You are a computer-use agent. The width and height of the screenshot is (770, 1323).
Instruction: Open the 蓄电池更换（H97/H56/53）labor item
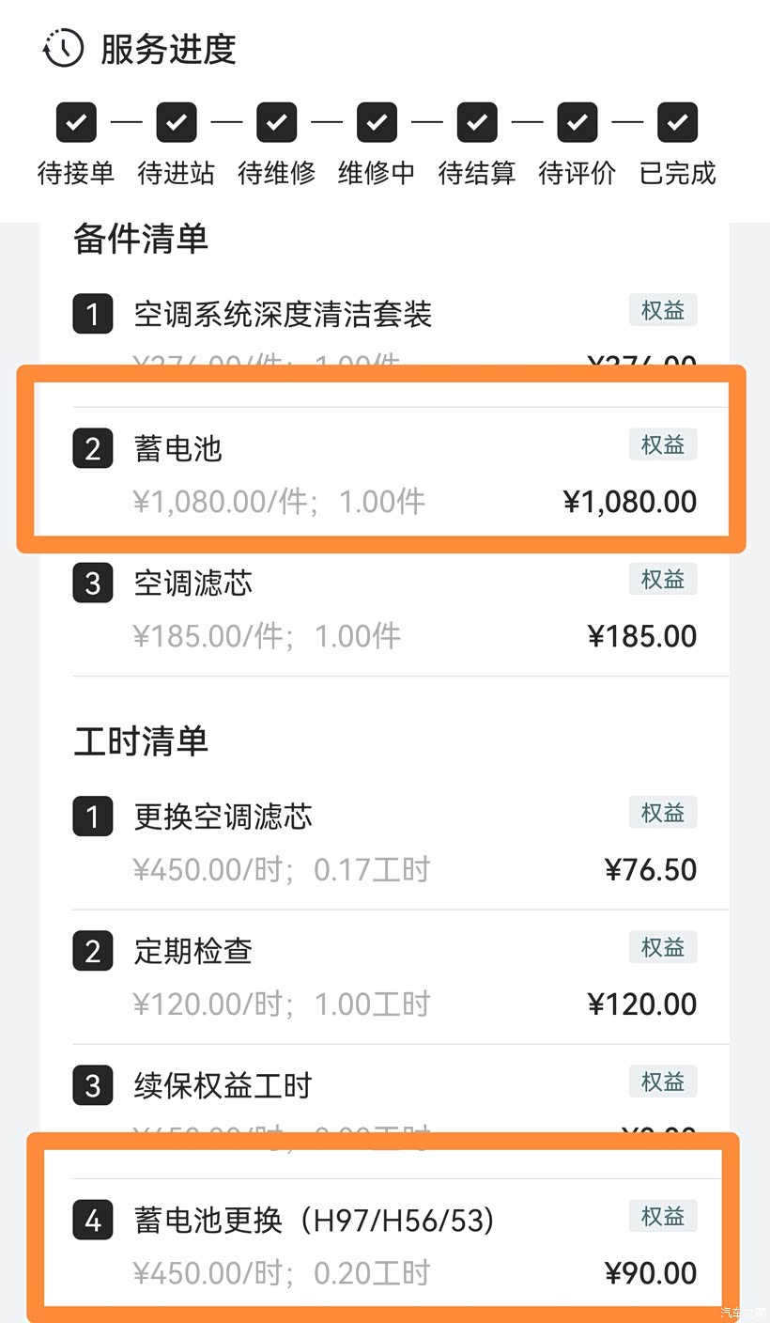(x=315, y=1221)
